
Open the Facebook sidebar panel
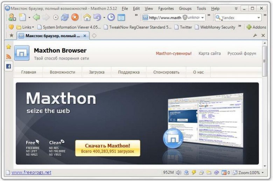(8, 66)
